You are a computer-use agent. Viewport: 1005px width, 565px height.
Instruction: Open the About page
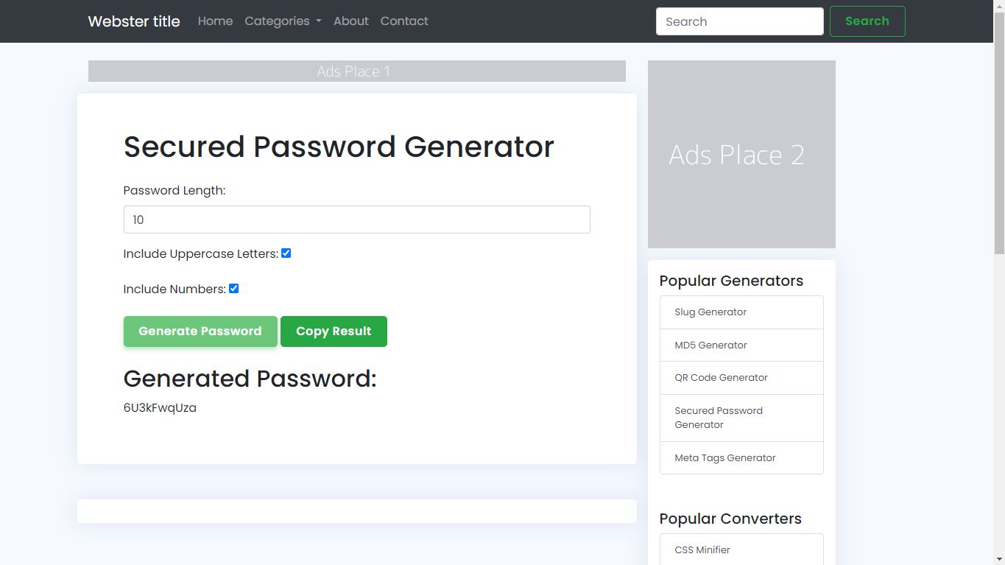350,21
